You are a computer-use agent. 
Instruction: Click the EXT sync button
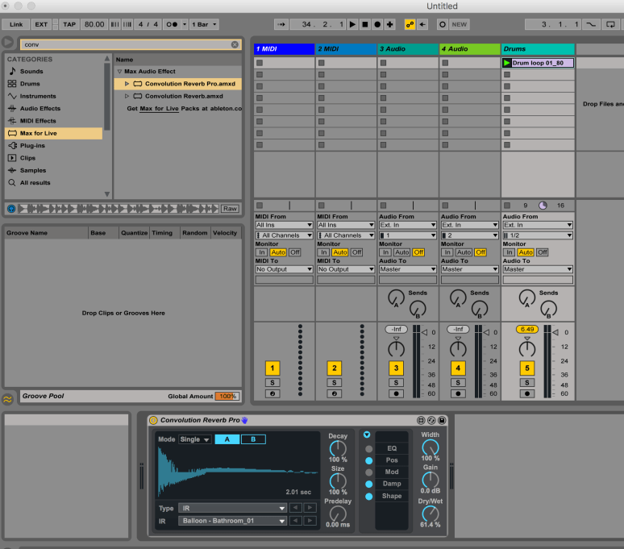point(41,24)
